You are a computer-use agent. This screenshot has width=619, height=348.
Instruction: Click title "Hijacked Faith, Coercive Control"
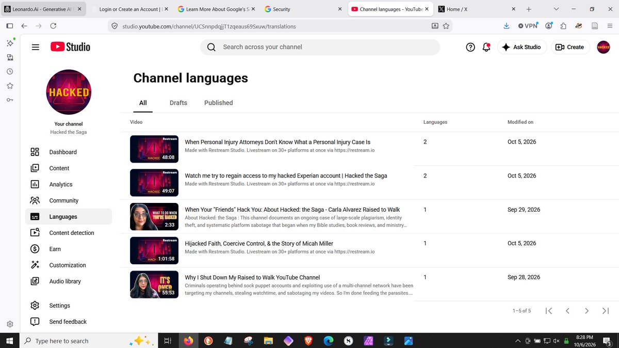259,244
